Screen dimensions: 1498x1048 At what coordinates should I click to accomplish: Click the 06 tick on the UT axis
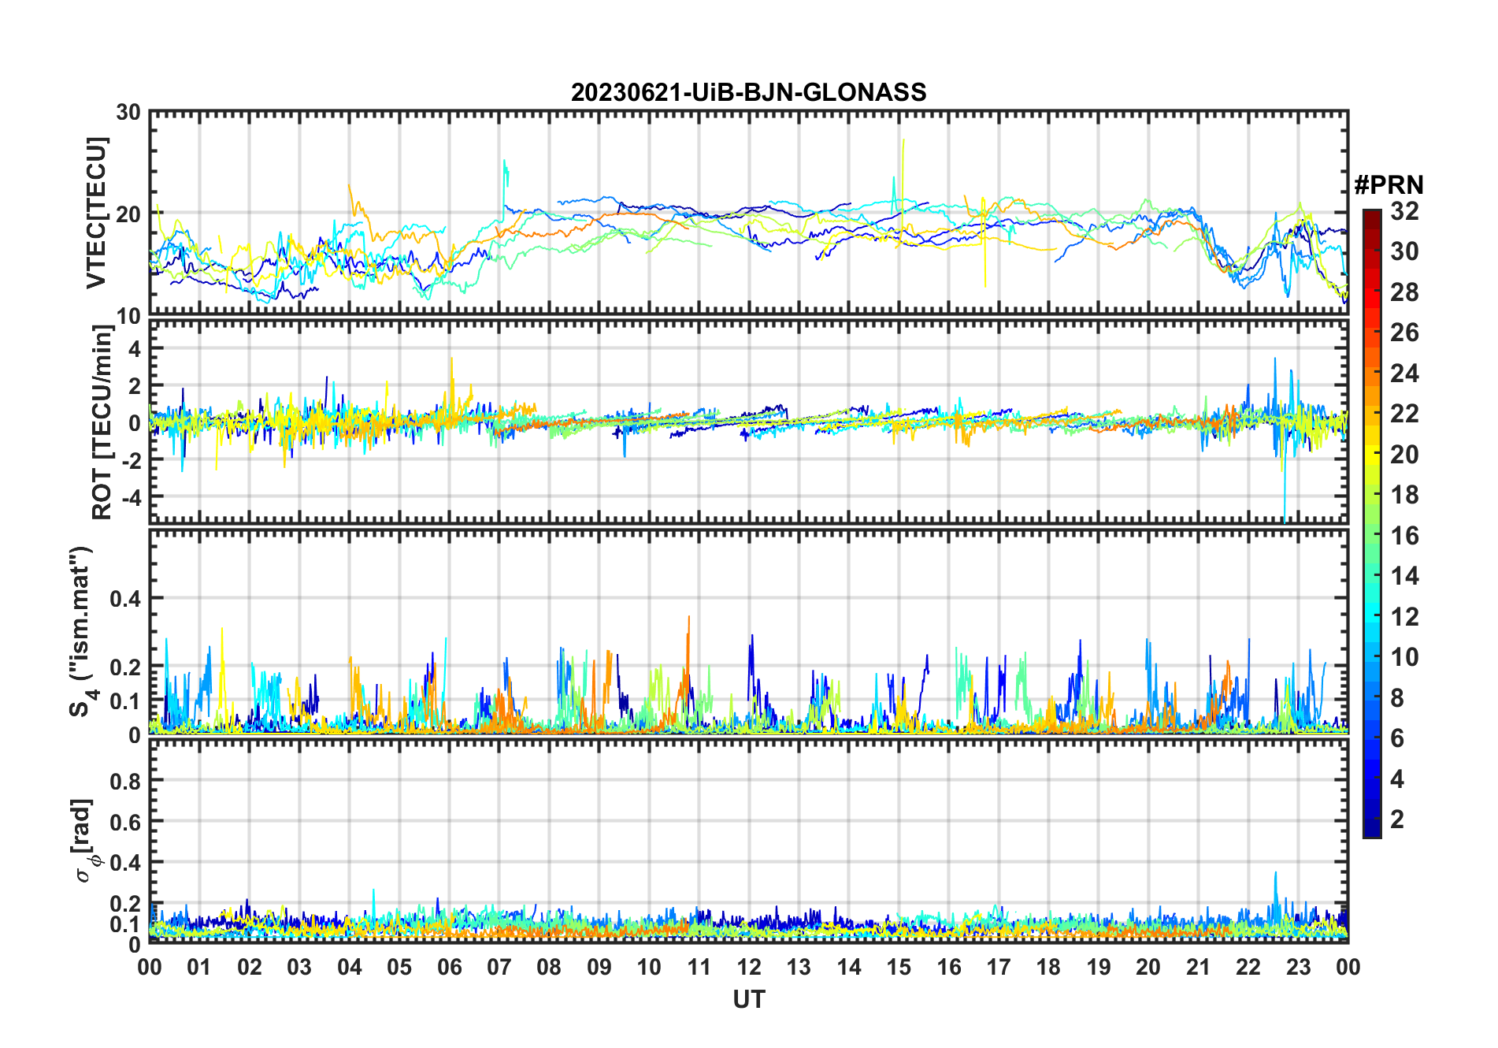click(449, 968)
